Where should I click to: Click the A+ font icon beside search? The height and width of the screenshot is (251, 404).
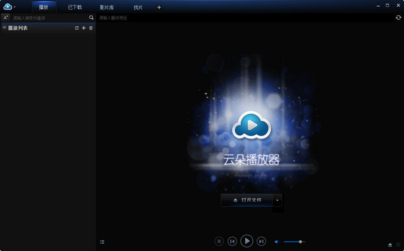tap(5, 17)
